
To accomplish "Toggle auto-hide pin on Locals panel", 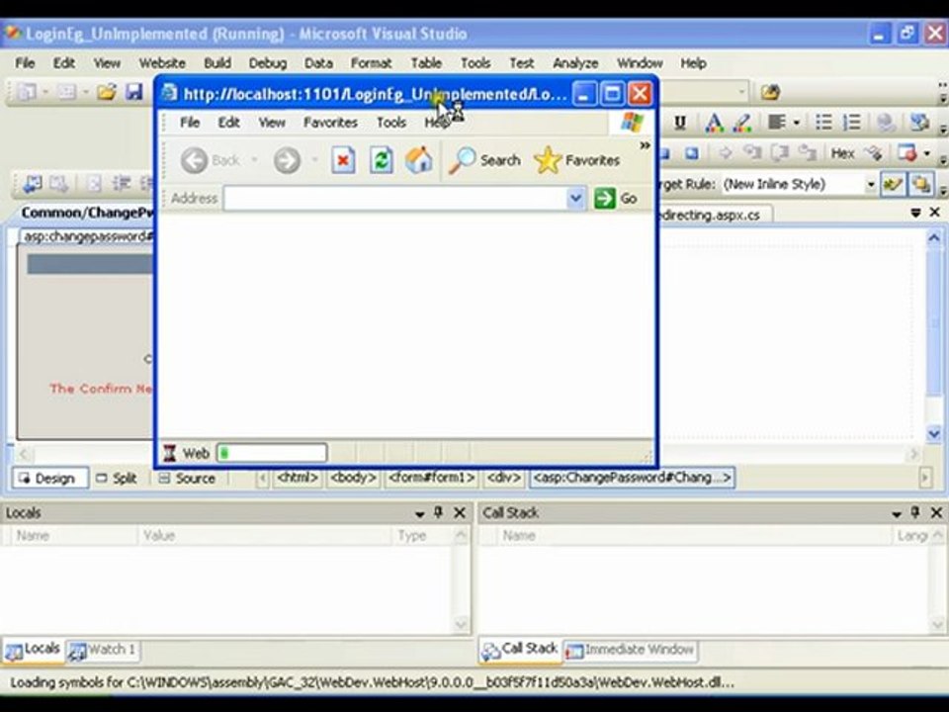I will [x=438, y=513].
